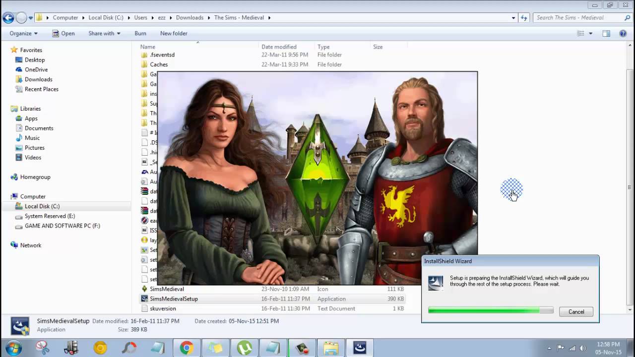Click the network signal tray icon
The image size is (635, 357).
click(x=572, y=348)
